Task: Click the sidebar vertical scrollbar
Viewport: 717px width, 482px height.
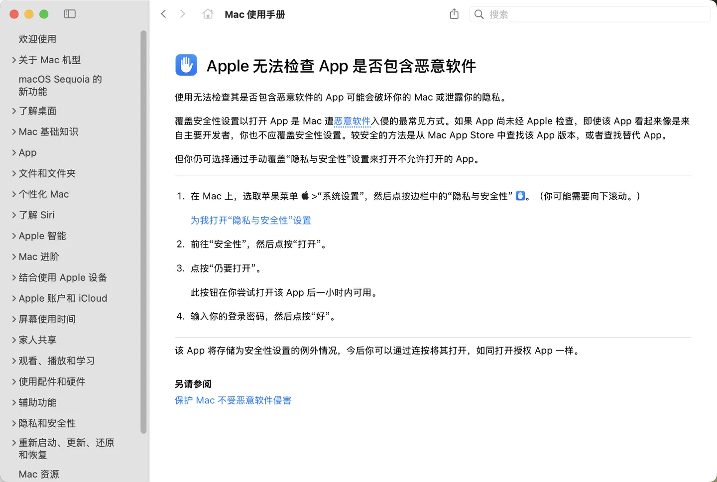Action: [x=143, y=232]
